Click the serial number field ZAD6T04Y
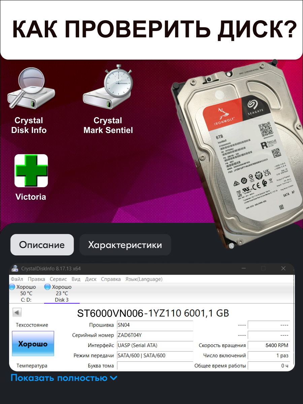The width and height of the screenshot is (303, 404). pos(155,335)
